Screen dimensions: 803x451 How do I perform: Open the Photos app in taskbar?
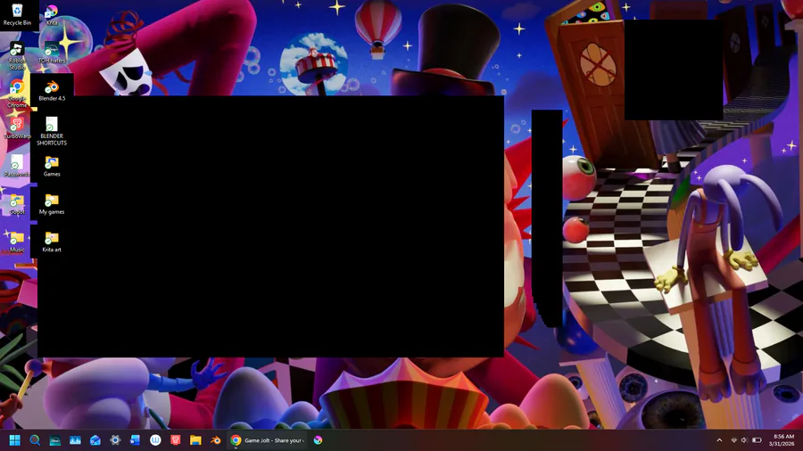[75, 440]
